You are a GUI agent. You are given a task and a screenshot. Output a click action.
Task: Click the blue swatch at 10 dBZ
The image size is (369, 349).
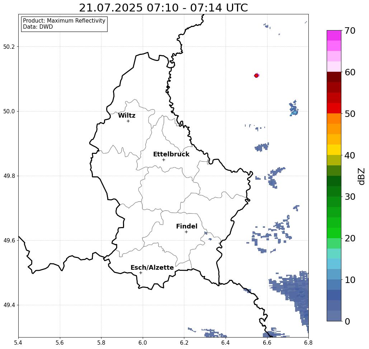[x=334, y=285]
